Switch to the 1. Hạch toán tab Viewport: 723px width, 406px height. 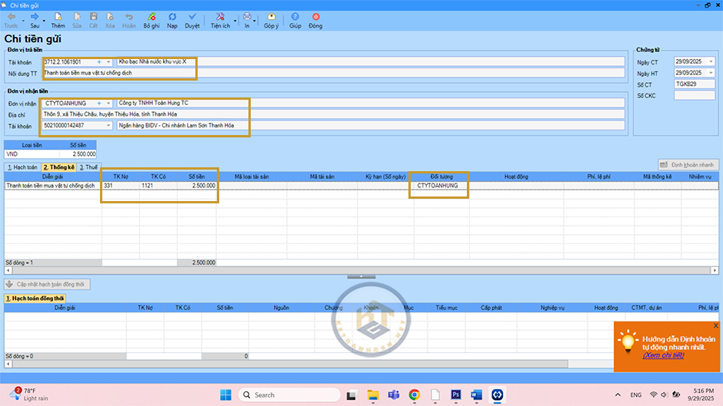coord(22,167)
